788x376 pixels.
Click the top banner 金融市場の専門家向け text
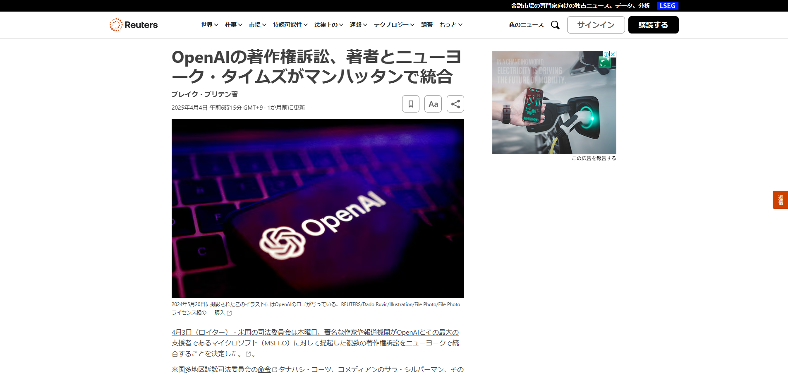coord(580,6)
